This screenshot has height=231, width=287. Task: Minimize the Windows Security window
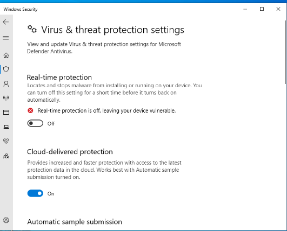[245, 9]
